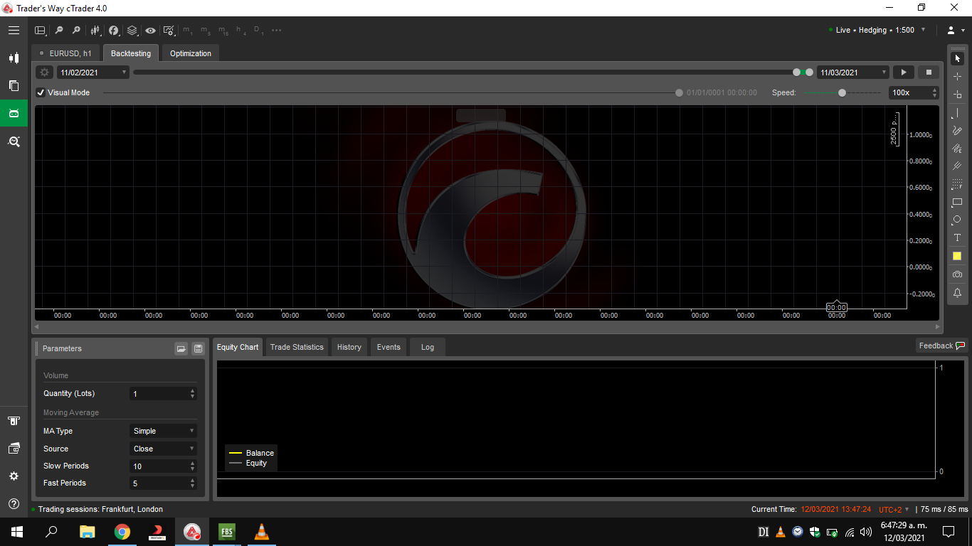The width and height of the screenshot is (972, 546).
Task: Show more timeframes via ellipsis
Action: tap(277, 31)
